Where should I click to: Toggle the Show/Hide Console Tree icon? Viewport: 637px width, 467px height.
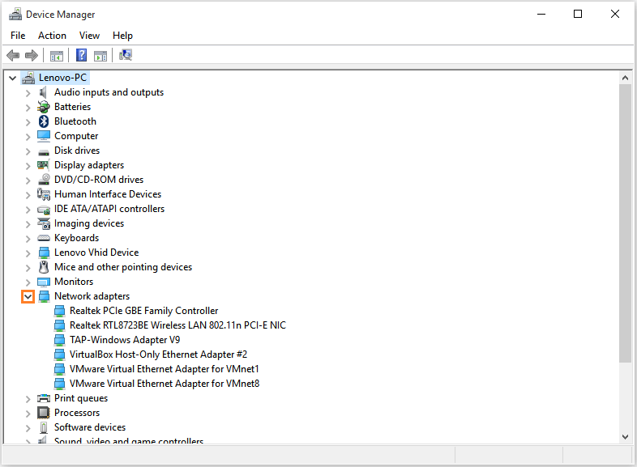(x=57, y=55)
